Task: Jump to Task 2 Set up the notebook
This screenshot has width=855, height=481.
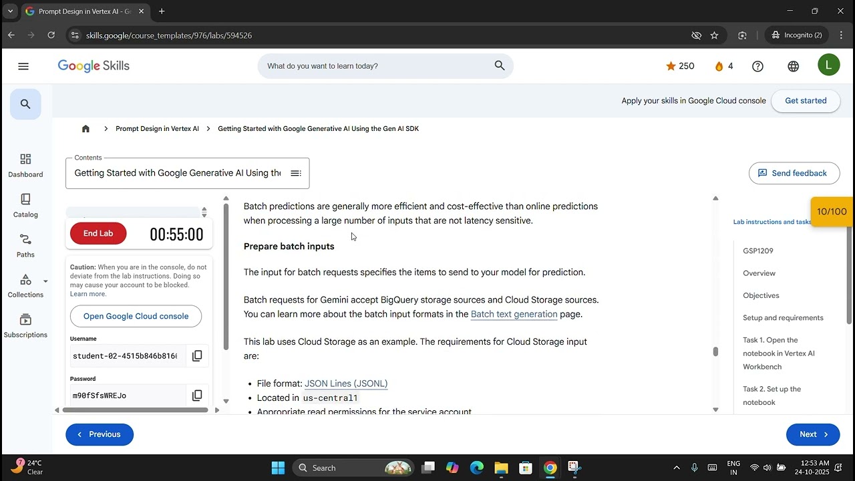Action: click(x=772, y=395)
